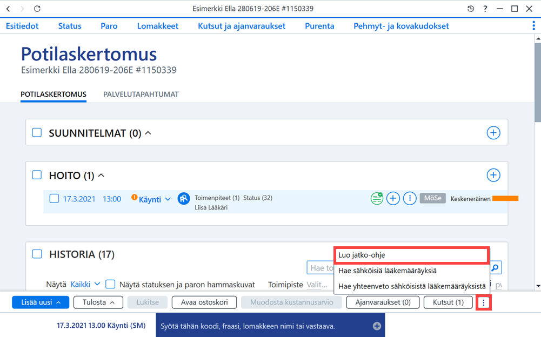Collapse the Suunnitelmat section chevron
Screen dimensions: 541x337
pos(148,133)
